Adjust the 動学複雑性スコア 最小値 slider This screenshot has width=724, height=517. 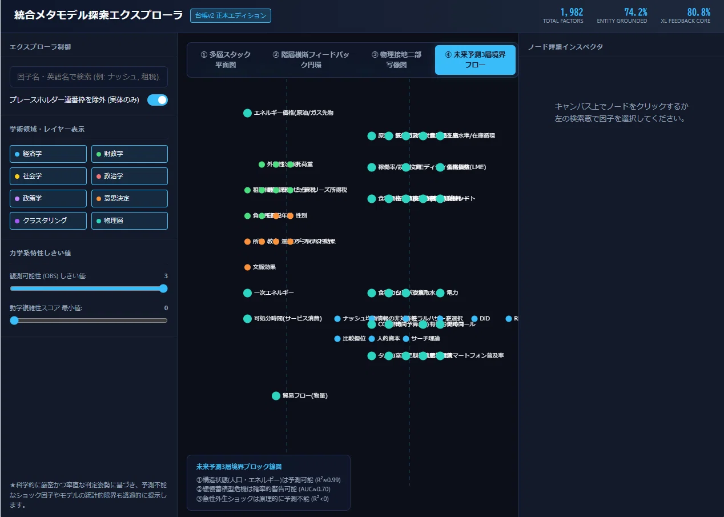coord(89,320)
